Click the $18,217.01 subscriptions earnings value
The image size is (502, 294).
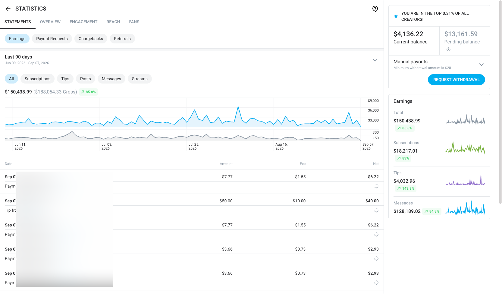[x=406, y=151]
